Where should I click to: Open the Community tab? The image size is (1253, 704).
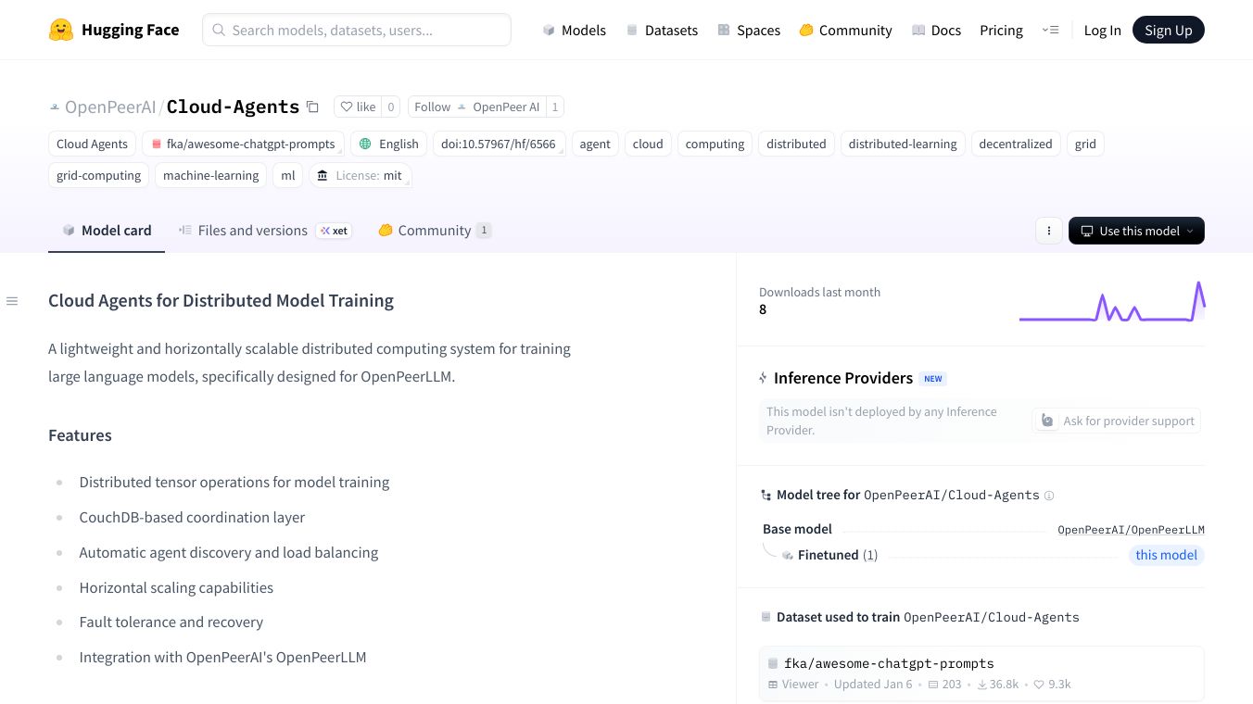(x=434, y=231)
